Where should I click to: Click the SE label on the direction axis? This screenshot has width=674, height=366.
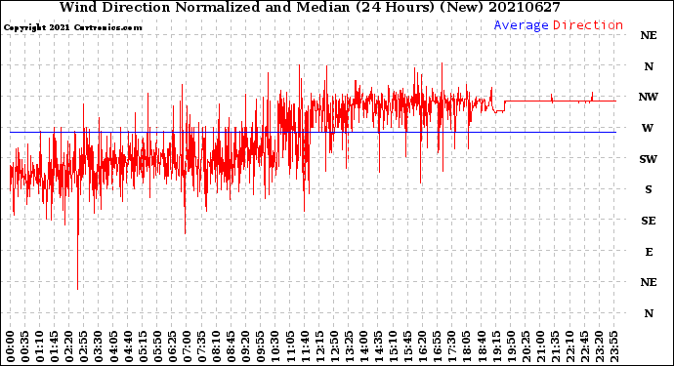[649, 221]
